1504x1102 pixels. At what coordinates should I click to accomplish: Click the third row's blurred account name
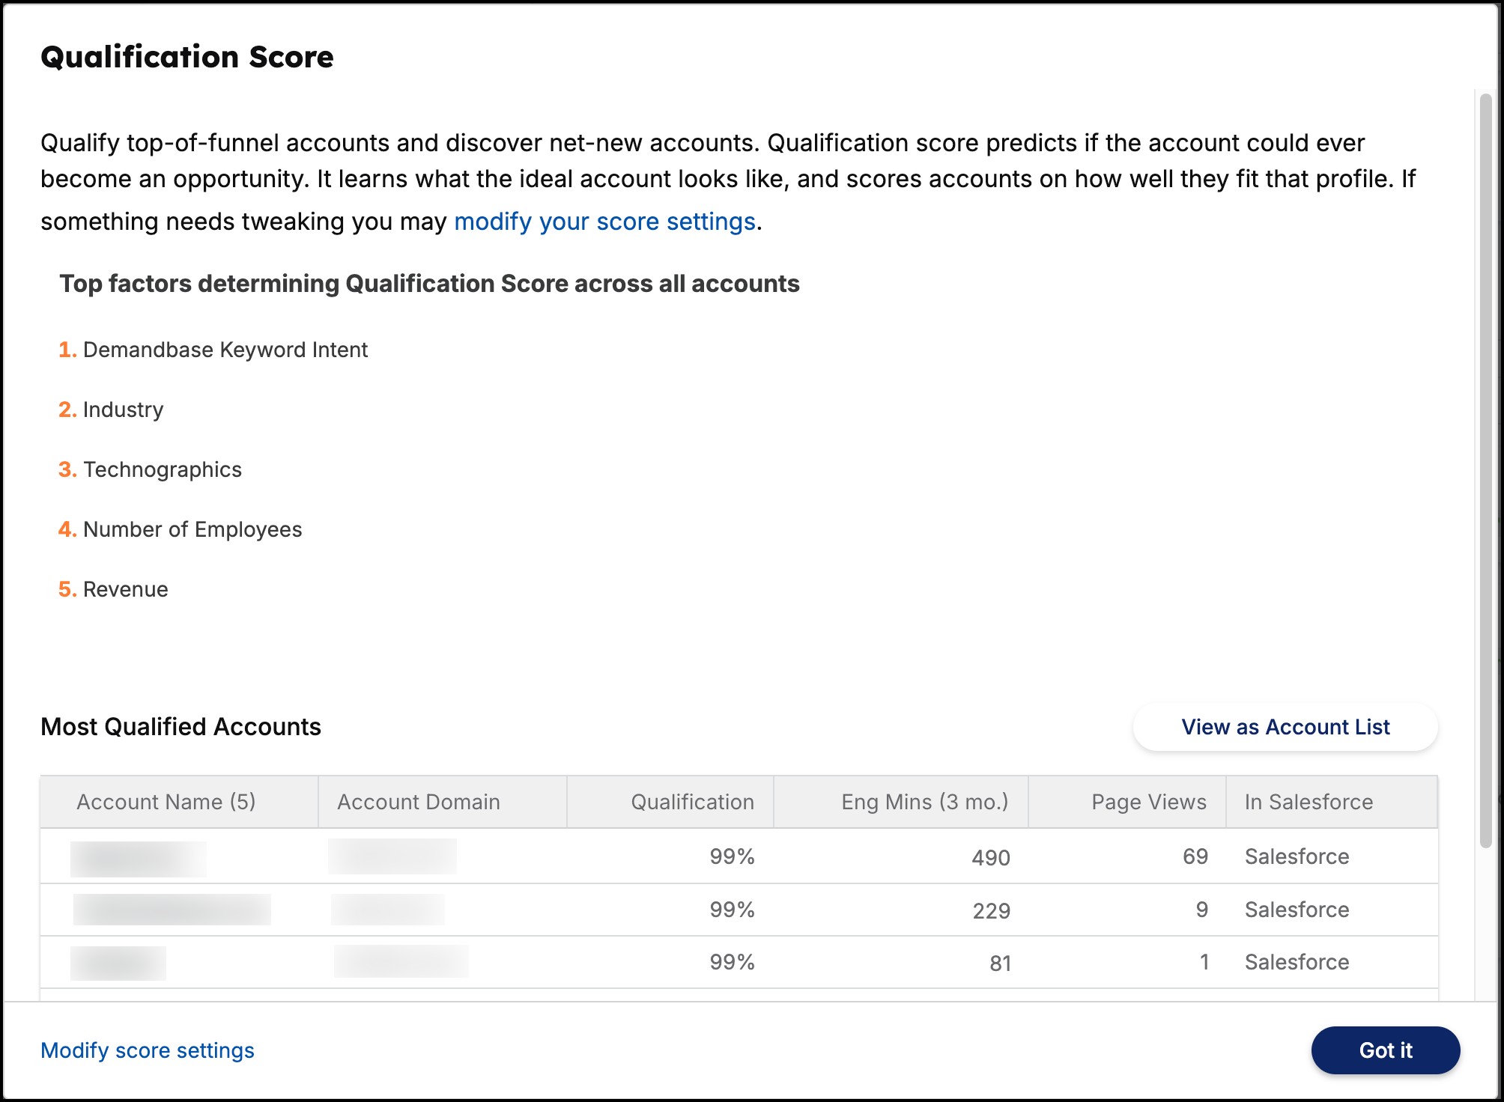118,963
